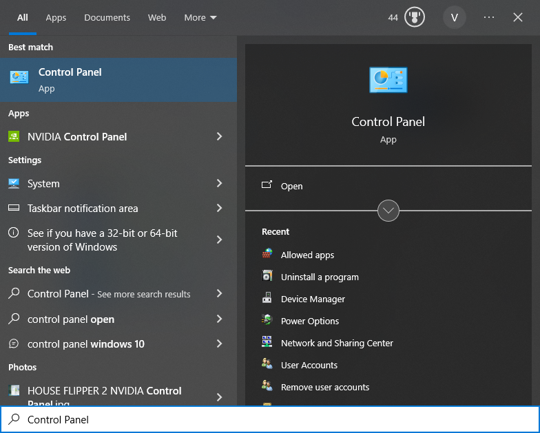The width and height of the screenshot is (540, 433).
Task: Expand 'control panel windows 10' suggestion chevron
Action: (219, 344)
